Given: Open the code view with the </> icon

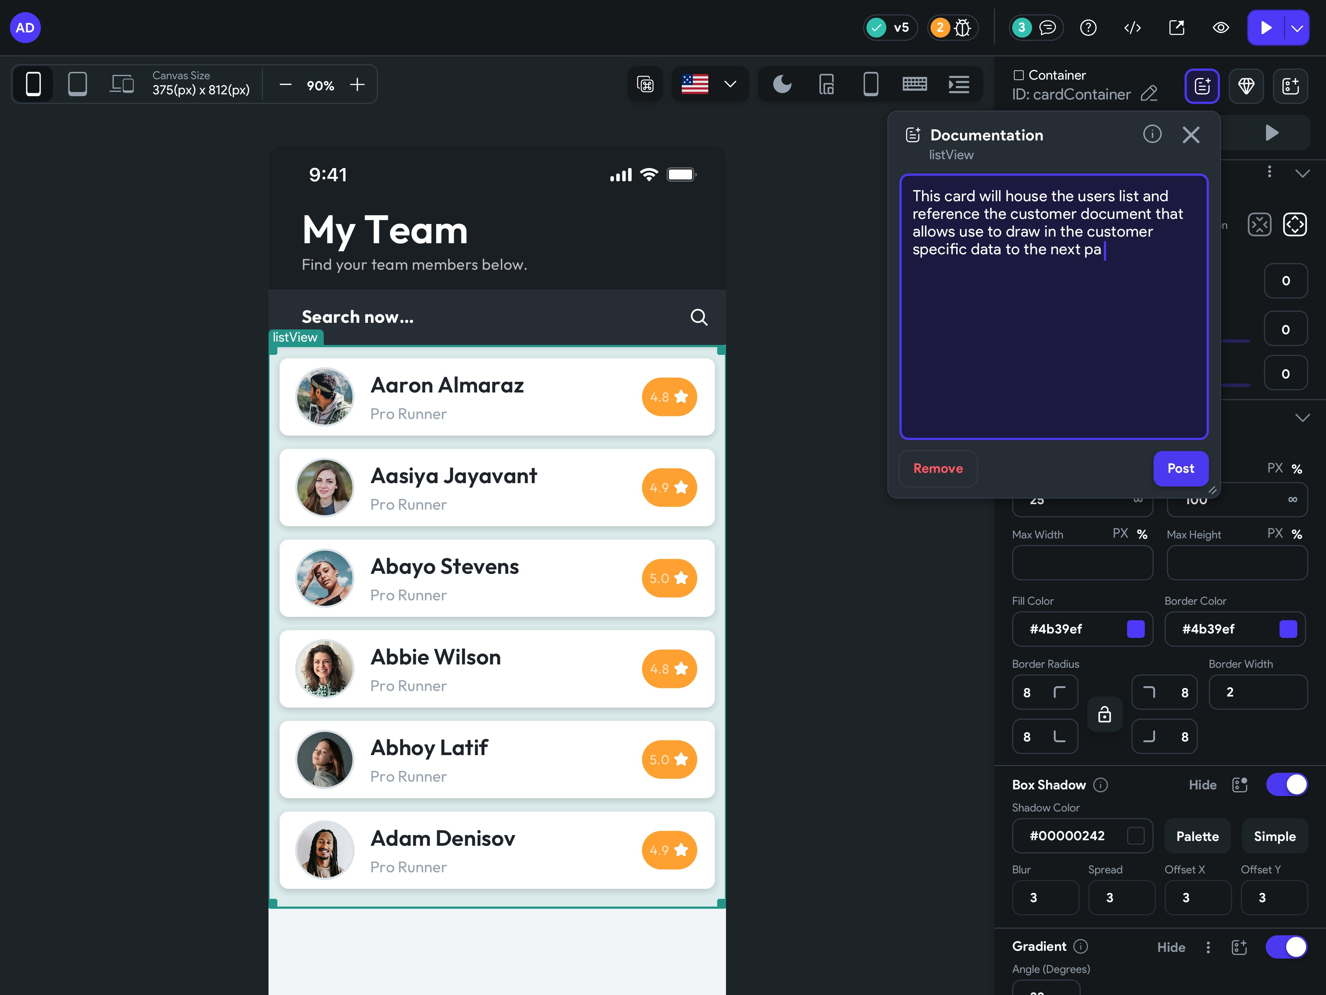Looking at the screenshot, I should pyautogui.click(x=1132, y=28).
